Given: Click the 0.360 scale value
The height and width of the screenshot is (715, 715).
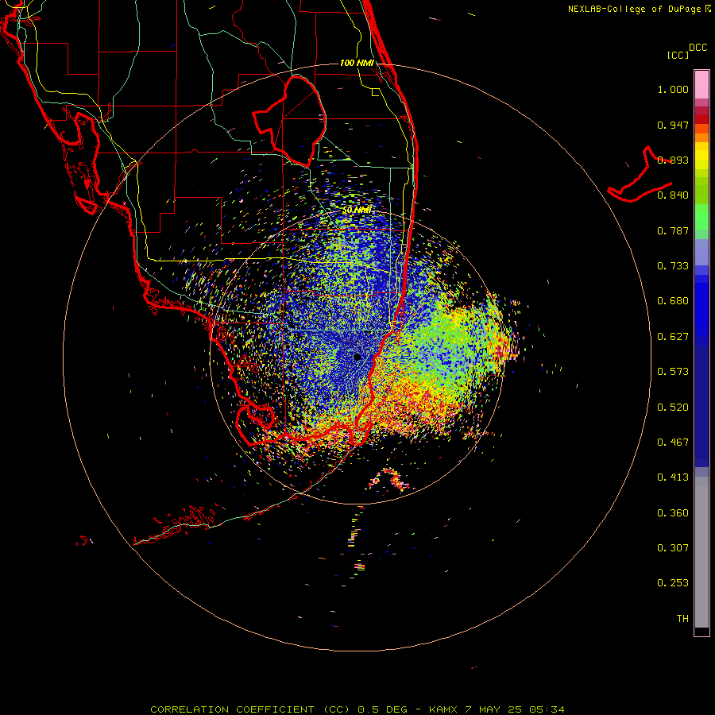Looking at the screenshot, I should point(673,513).
